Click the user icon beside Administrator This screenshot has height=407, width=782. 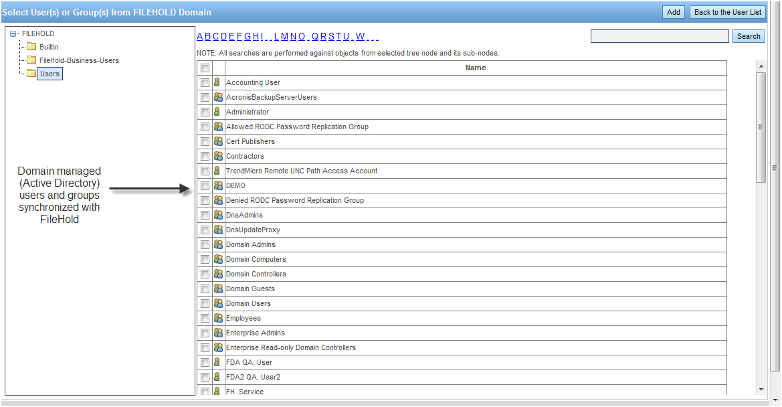pyautogui.click(x=217, y=112)
